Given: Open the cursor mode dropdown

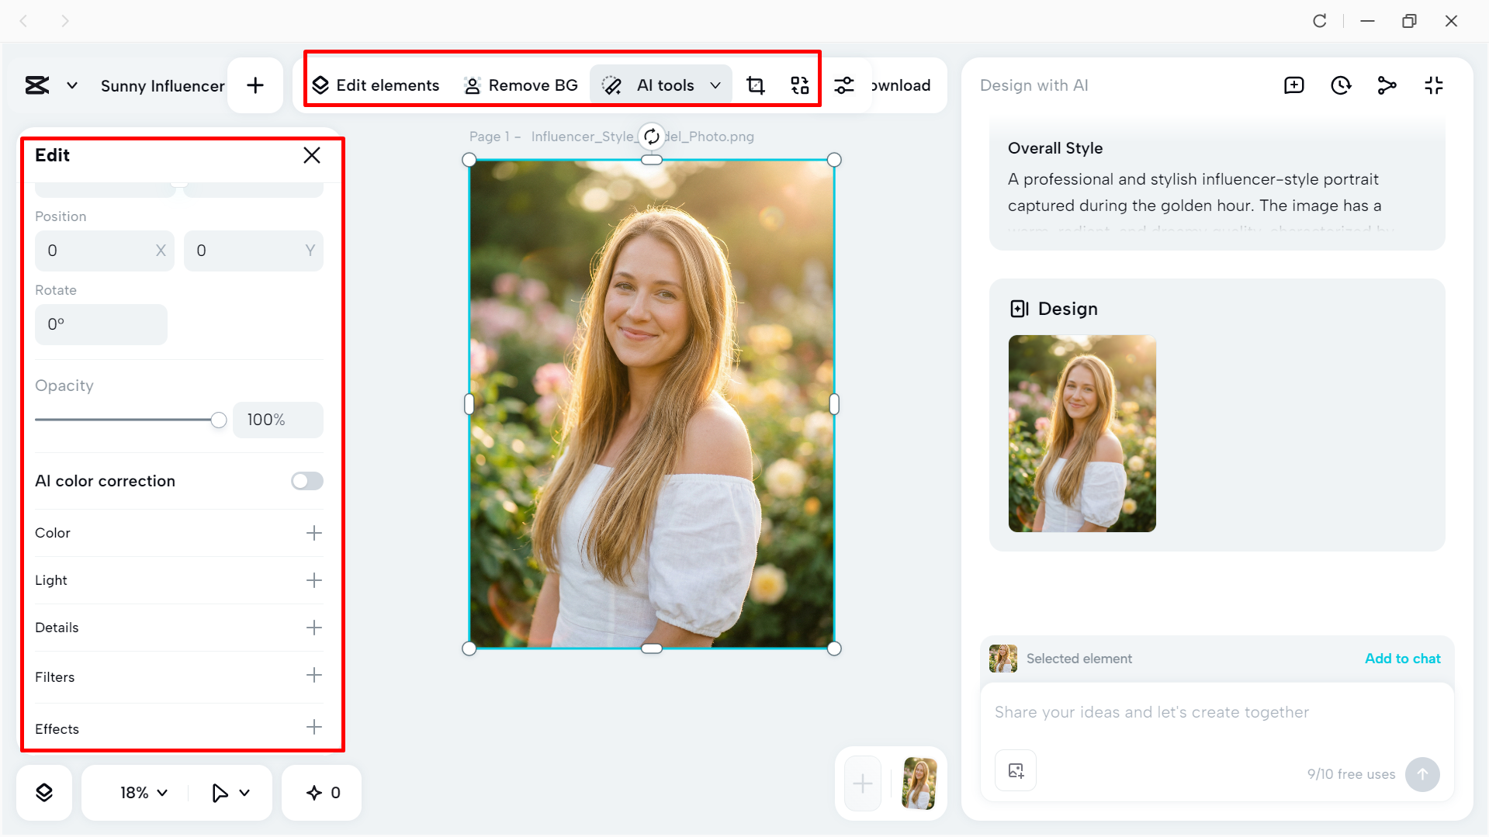Looking at the screenshot, I should 229,792.
